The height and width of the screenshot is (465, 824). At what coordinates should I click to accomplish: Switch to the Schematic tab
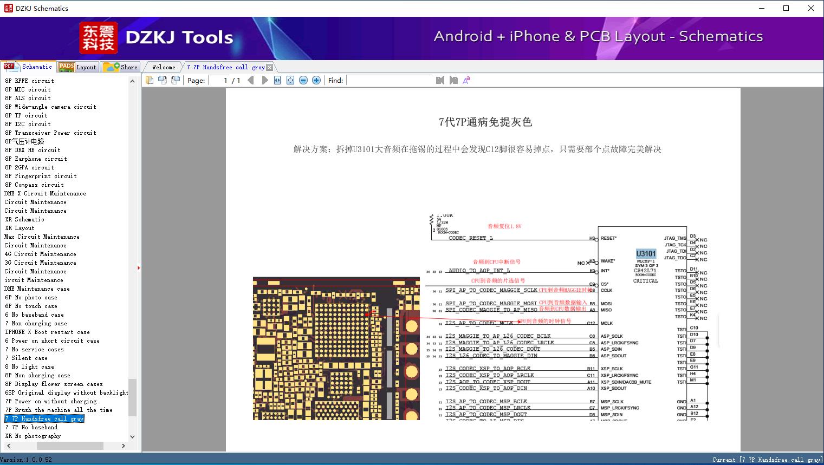click(x=28, y=67)
